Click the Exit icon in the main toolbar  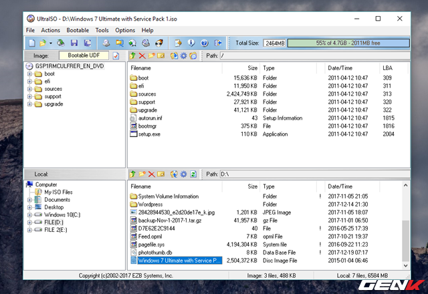tap(218, 43)
